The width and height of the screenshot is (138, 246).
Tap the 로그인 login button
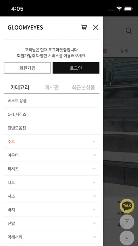(x=76, y=68)
